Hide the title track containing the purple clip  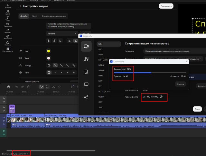[x=4, y=107]
